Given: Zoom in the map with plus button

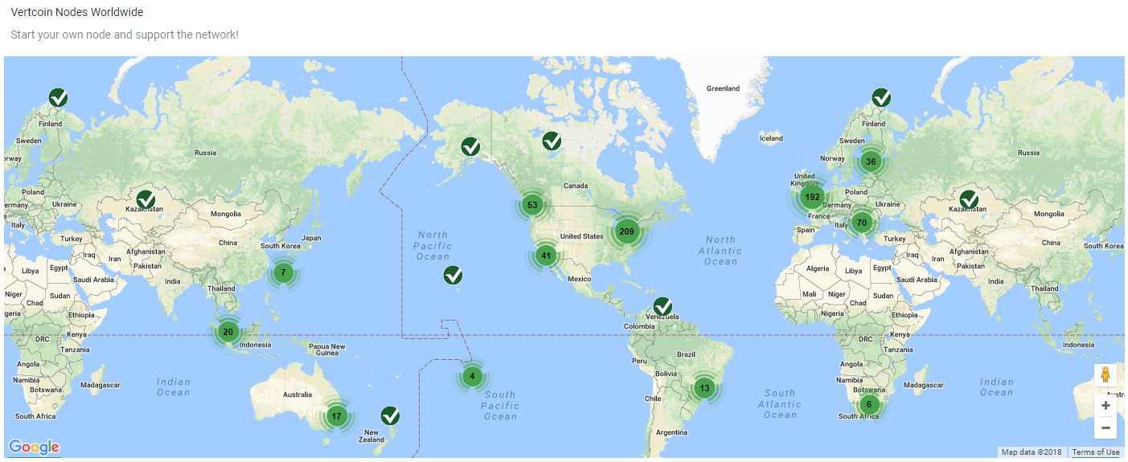Looking at the screenshot, I should [1105, 406].
